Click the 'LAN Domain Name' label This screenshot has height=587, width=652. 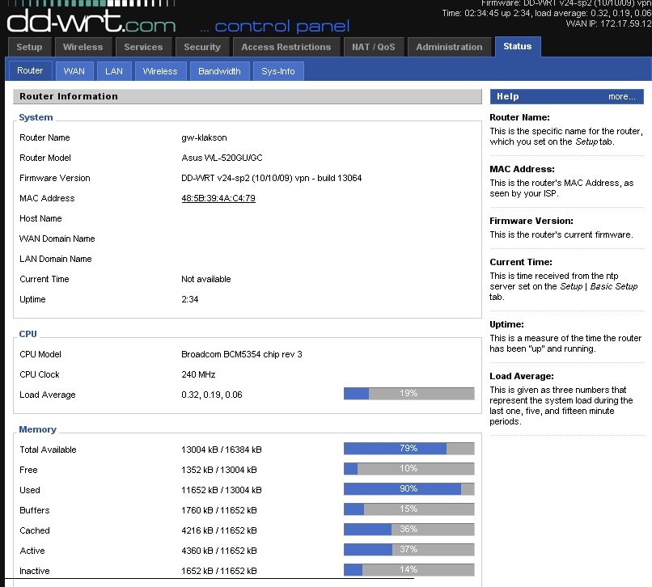coord(56,259)
